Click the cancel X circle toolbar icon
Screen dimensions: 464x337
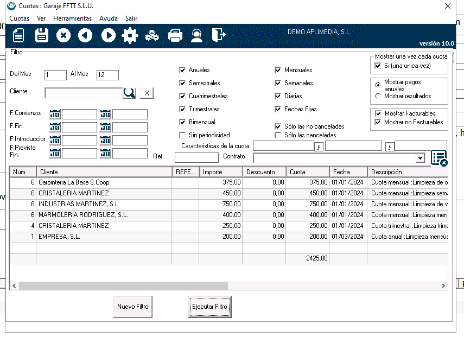coord(63,36)
